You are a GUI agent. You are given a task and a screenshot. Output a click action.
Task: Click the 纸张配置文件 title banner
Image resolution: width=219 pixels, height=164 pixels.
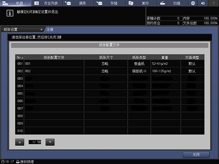click(110, 45)
